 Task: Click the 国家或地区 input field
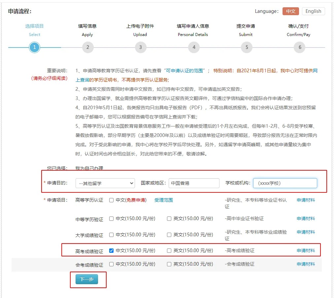tap(194, 183)
